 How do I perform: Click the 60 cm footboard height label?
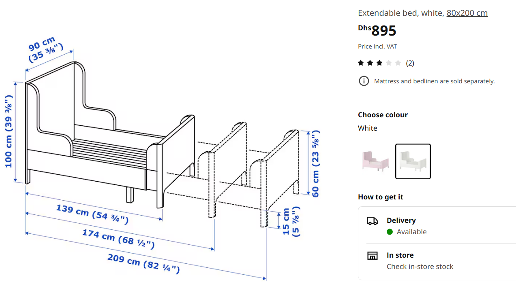tap(315, 163)
